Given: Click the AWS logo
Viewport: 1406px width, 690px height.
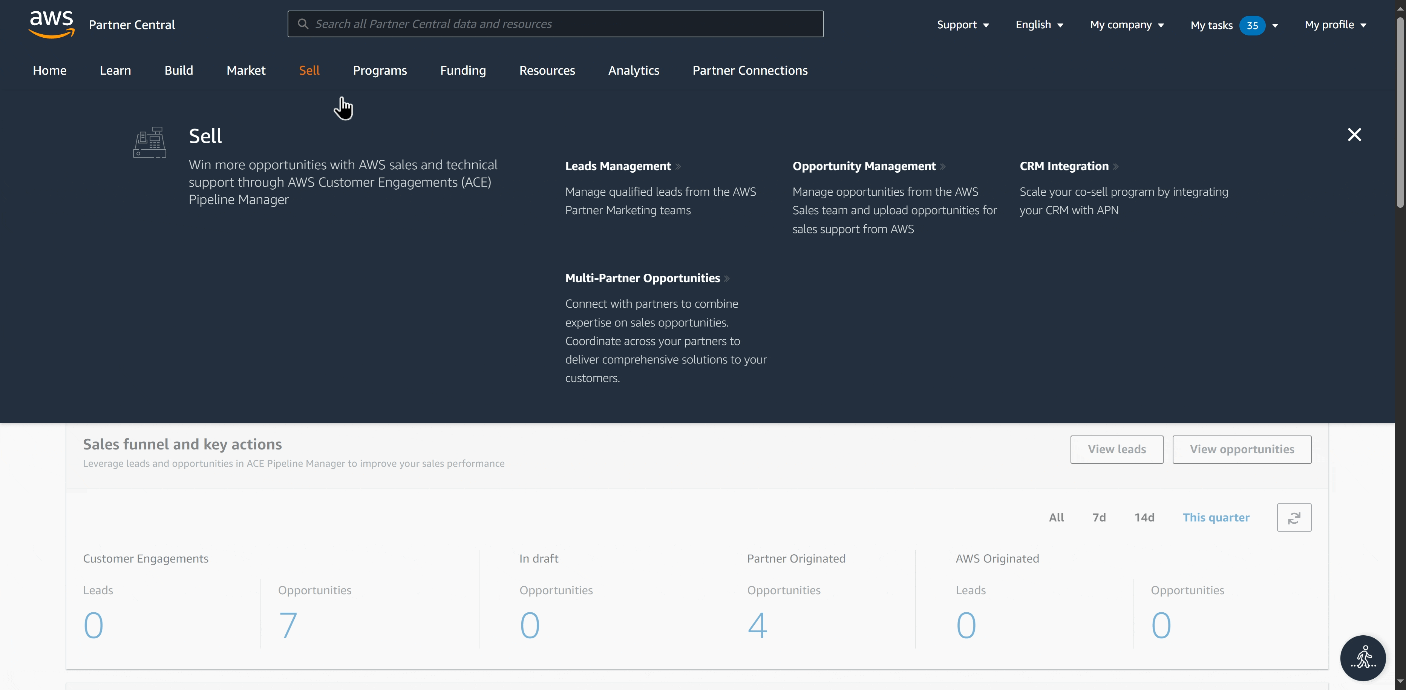Looking at the screenshot, I should (x=51, y=24).
